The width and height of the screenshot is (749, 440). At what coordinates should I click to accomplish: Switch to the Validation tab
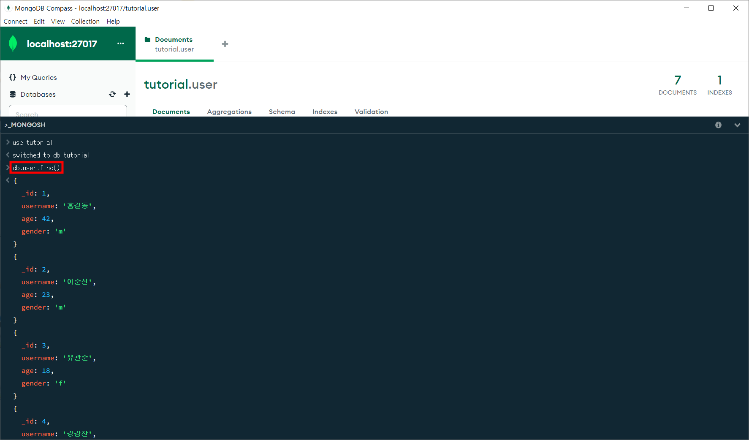pyautogui.click(x=371, y=111)
